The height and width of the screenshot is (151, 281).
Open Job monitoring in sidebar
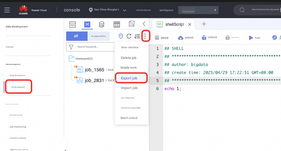tap(18, 127)
